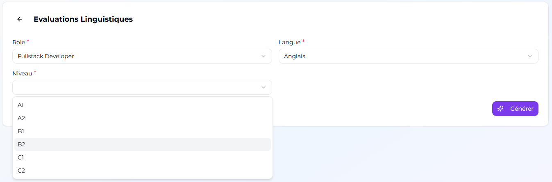Select level A2 from the list
The width and height of the screenshot is (552, 182).
coord(143,118)
